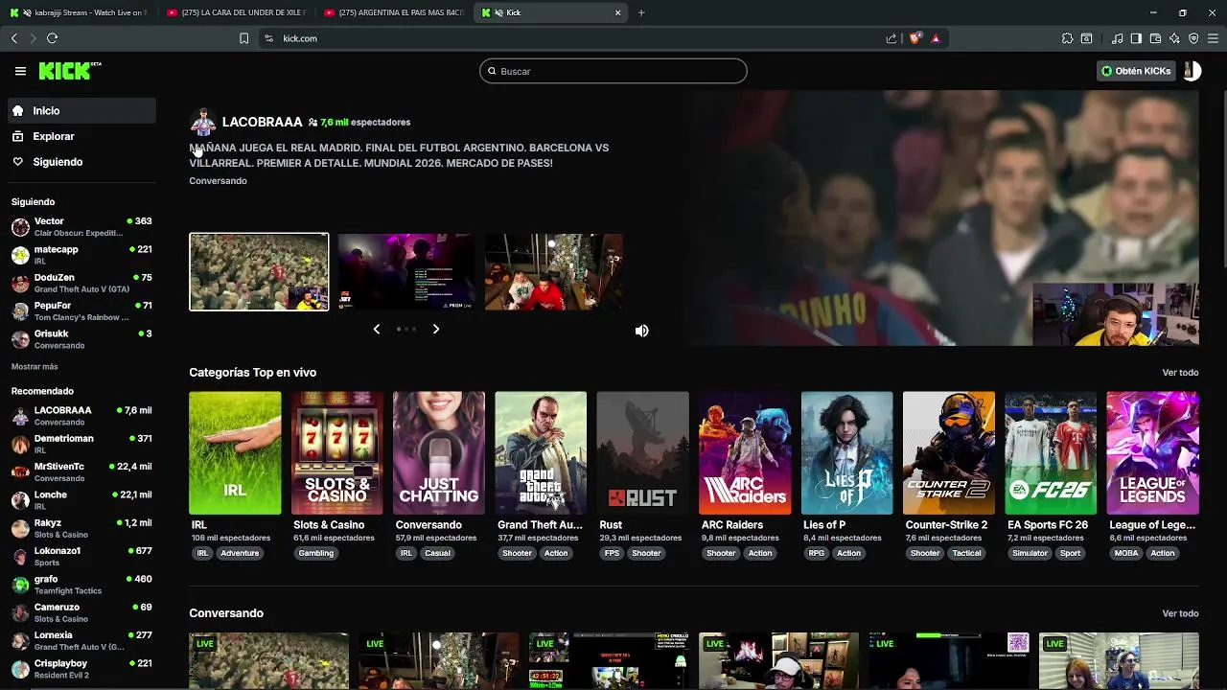Mute the featured stream volume
The width and height of the screenshot is (1227, 690).
(x=641, y=331)
